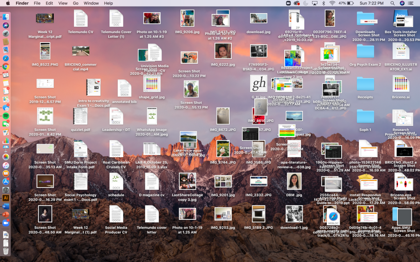Open Microsoft Word from the dock

pyautogui.click(x=6, y=206)
